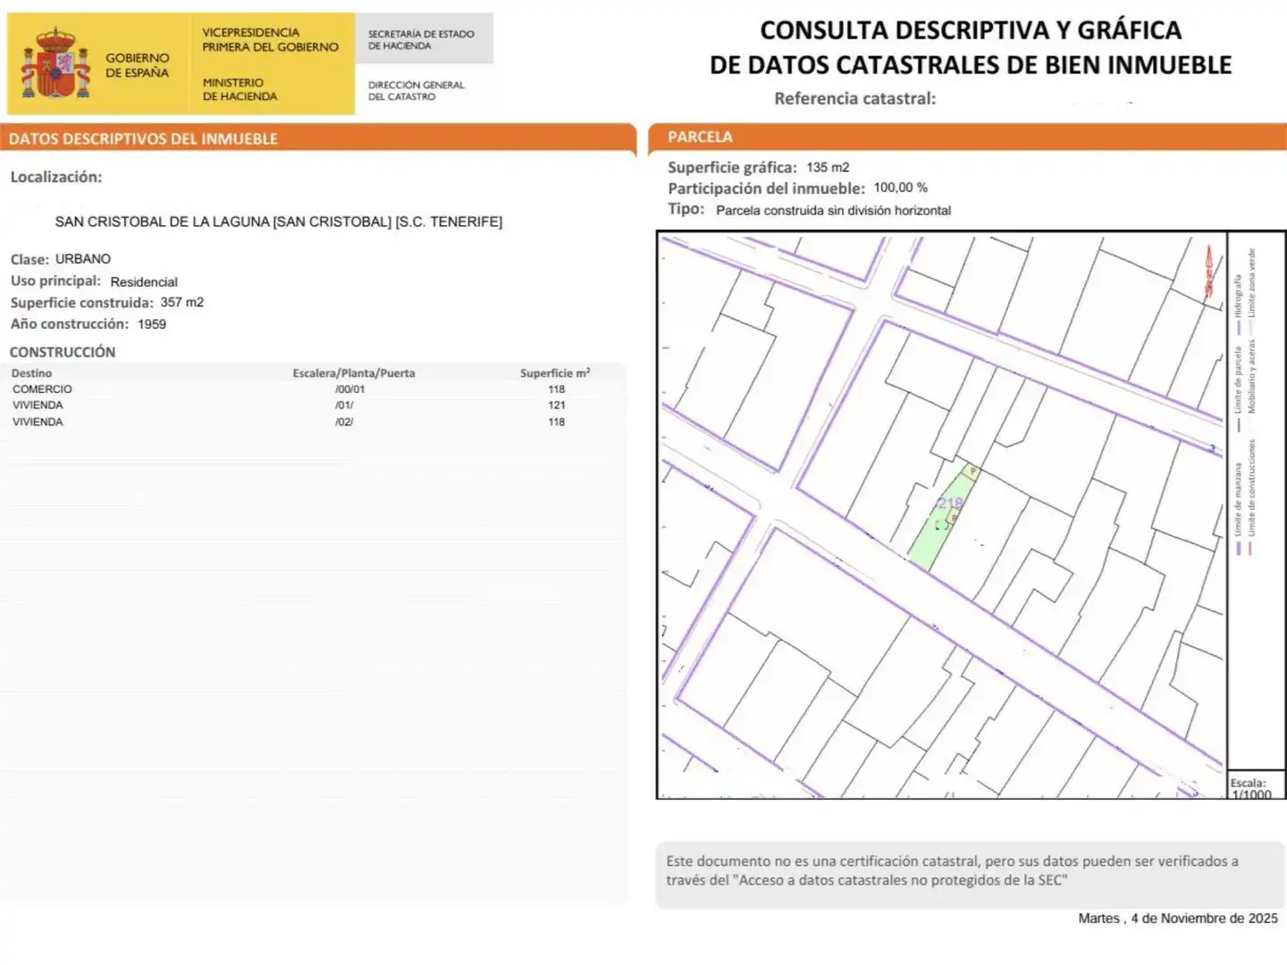Screen dimensions: 1287x965
Task: Click DE DATOS CATASTRALES DE BIEN INMUEBLE line
Action: [971, 65]
